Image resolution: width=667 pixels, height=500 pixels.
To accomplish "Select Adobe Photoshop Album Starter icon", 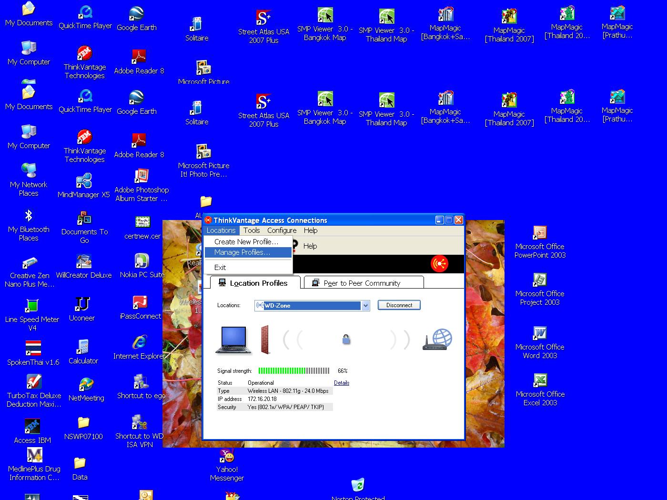I will click(x=141, y=185).
